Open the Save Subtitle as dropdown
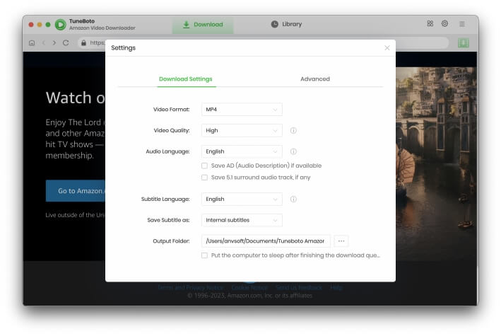This screenshot has width=501, height=336. click(242, 220)
